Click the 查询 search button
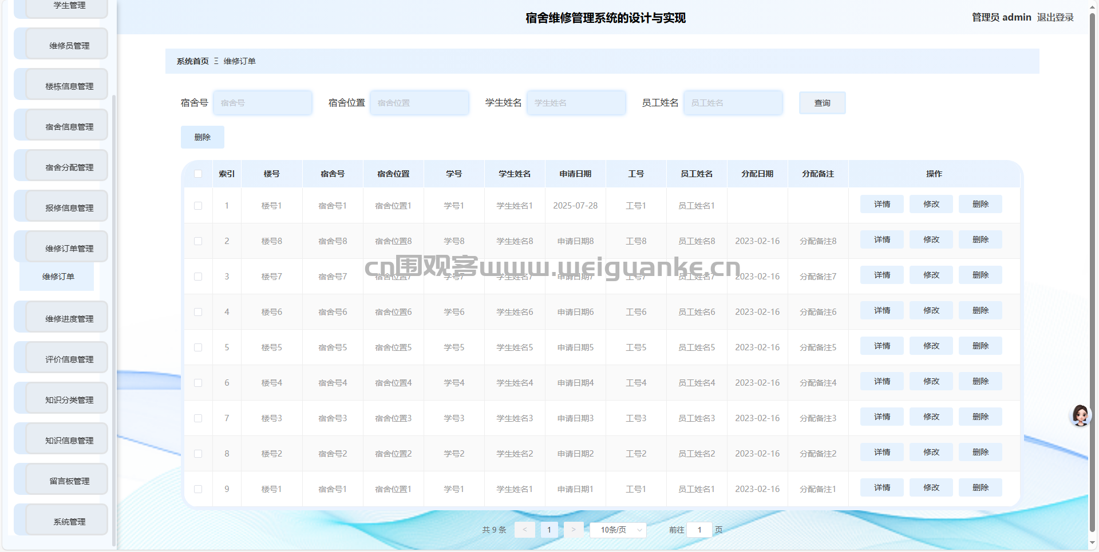The width and height of the screenshot is (1099, 552). [x=822, y=103]
